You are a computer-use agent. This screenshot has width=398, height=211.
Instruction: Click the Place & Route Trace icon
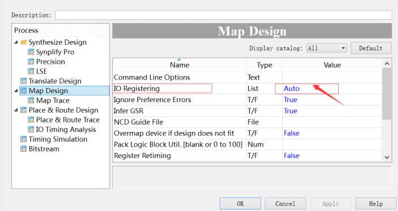(30, 120)
